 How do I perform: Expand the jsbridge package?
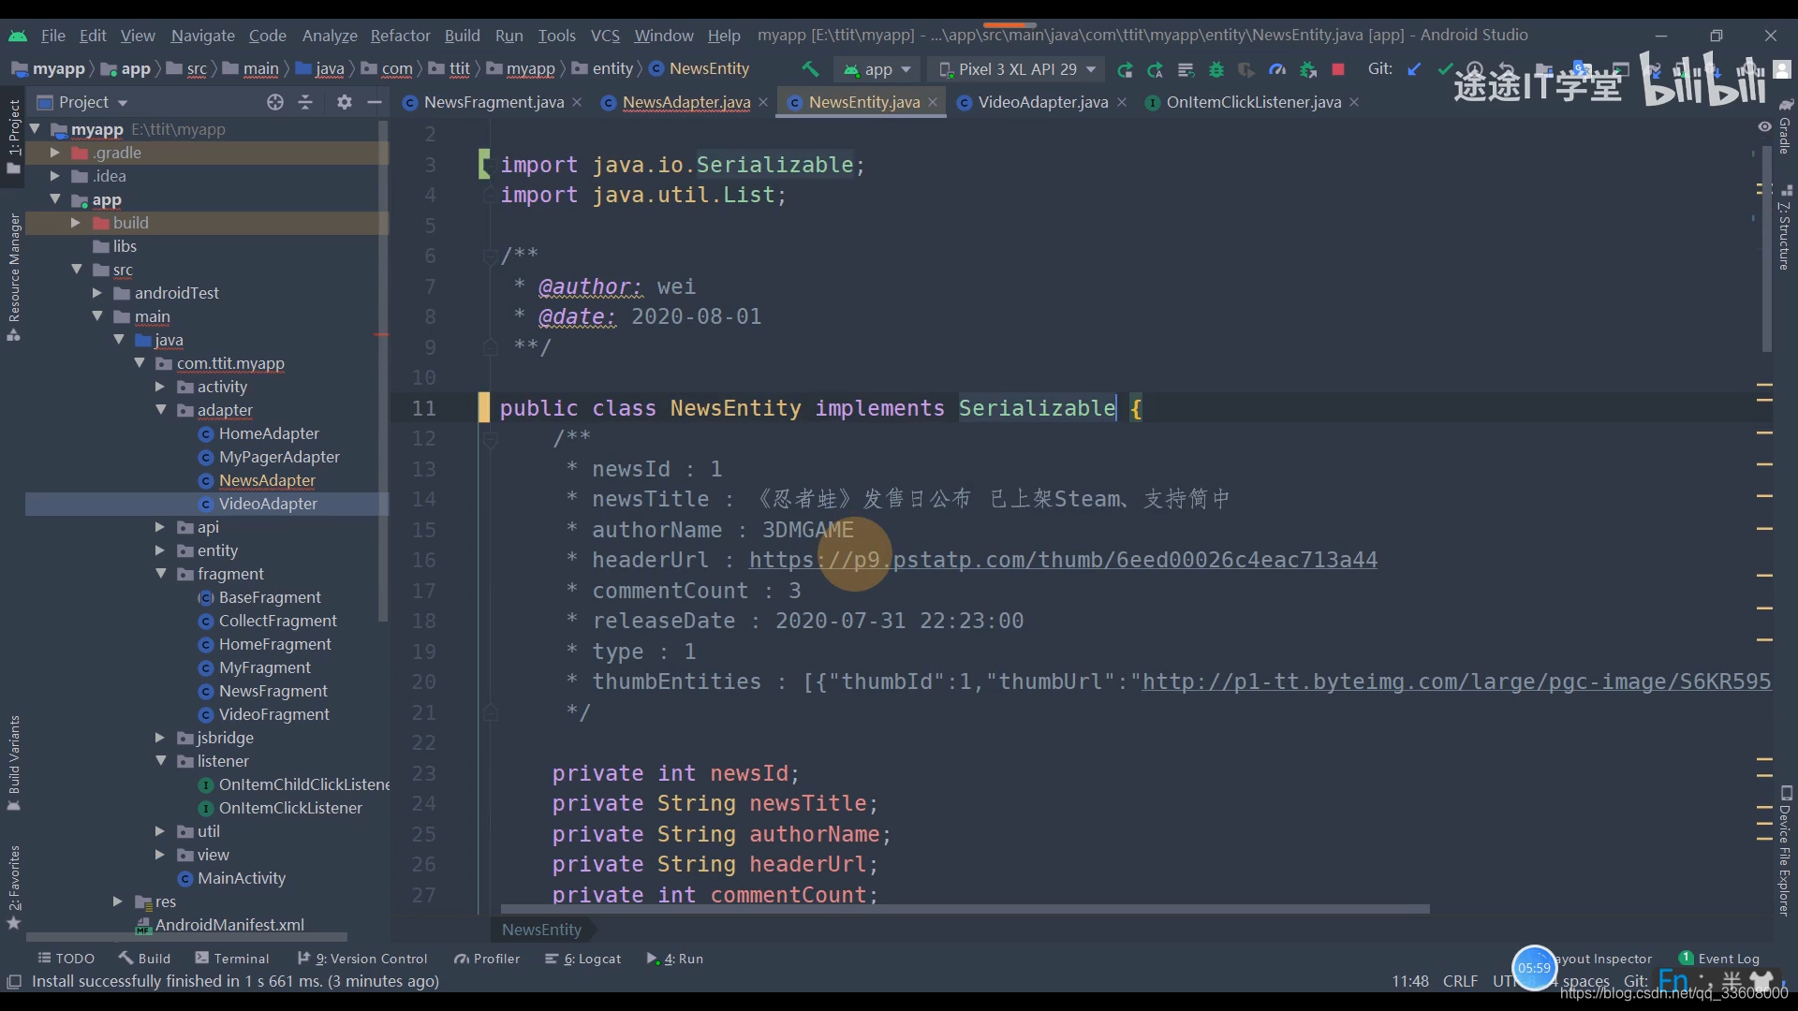(x=160, y=738)
